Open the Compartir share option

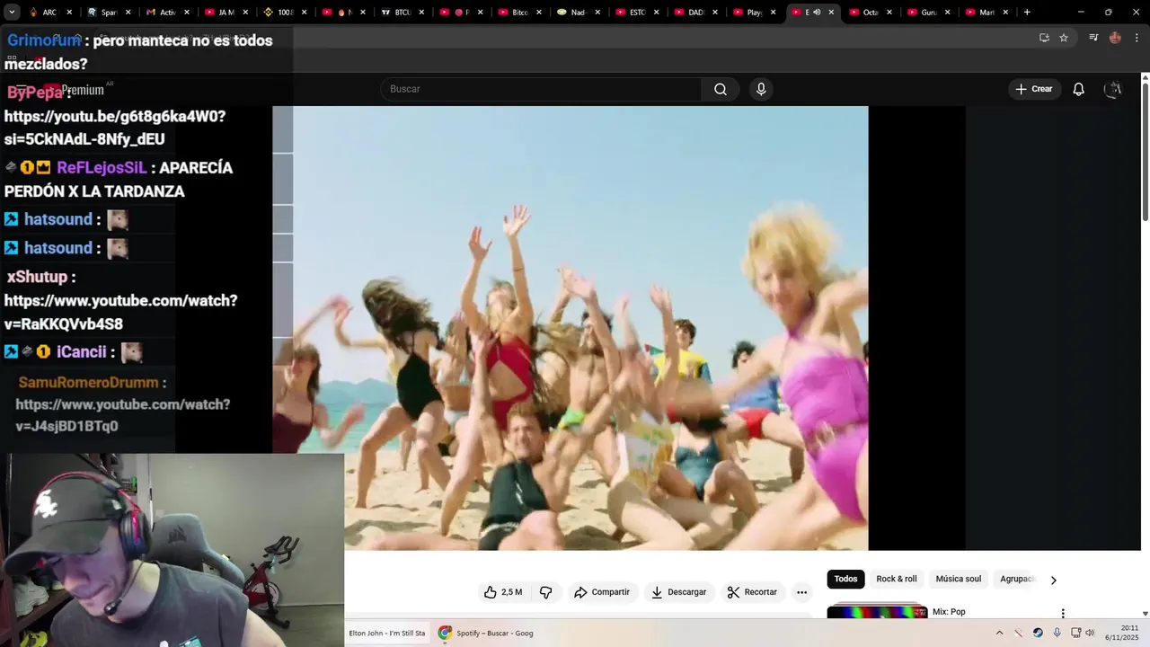(602, 592)
